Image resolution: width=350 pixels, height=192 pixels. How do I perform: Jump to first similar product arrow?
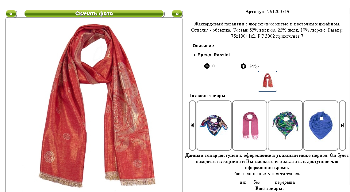pyautogui.click(x=192, y=126)
